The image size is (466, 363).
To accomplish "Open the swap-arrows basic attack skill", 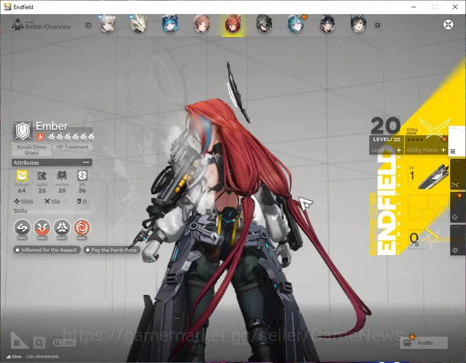I will pos(22,228).
